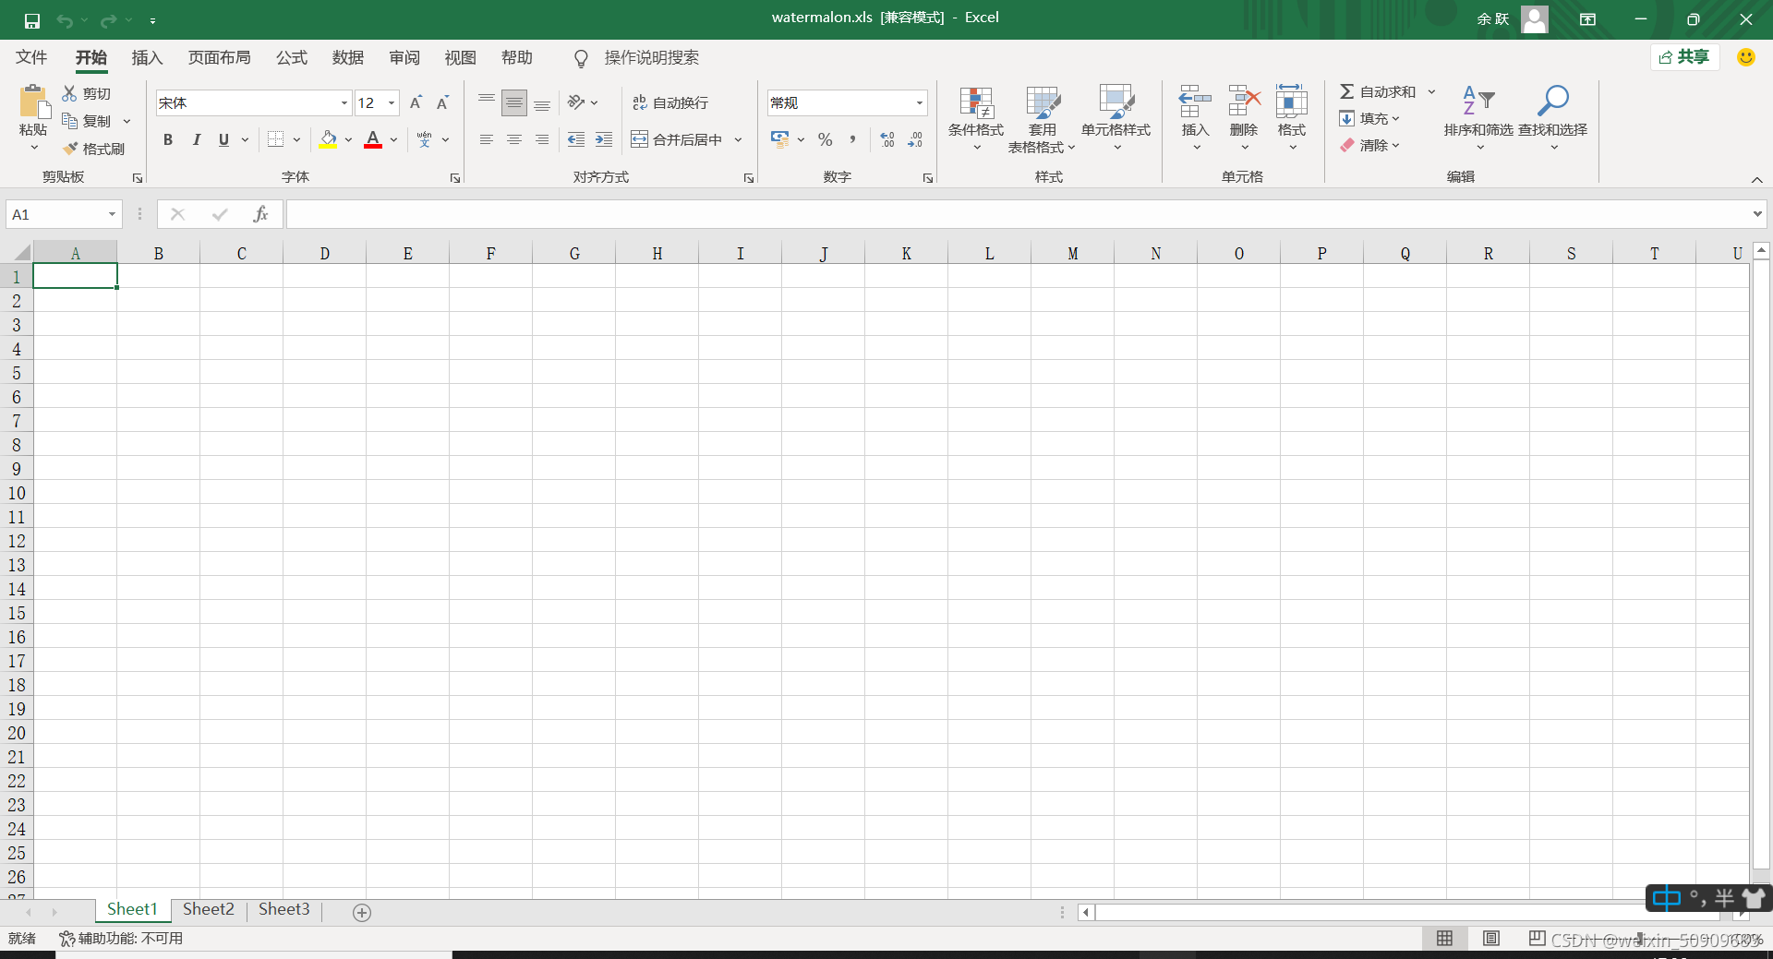Screen dimensions: 1773x959
Task: Open font settings dialog launcher
Action: pyautogui.click(x=455, y=178)
